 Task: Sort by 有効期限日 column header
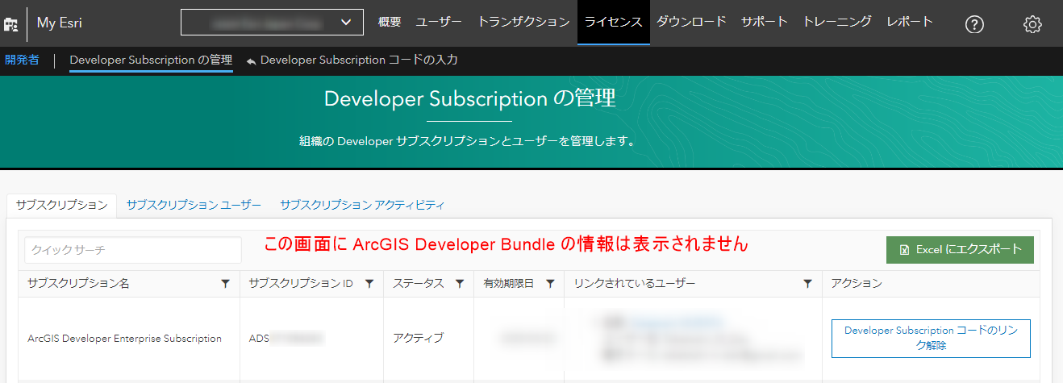click(509, 284)
